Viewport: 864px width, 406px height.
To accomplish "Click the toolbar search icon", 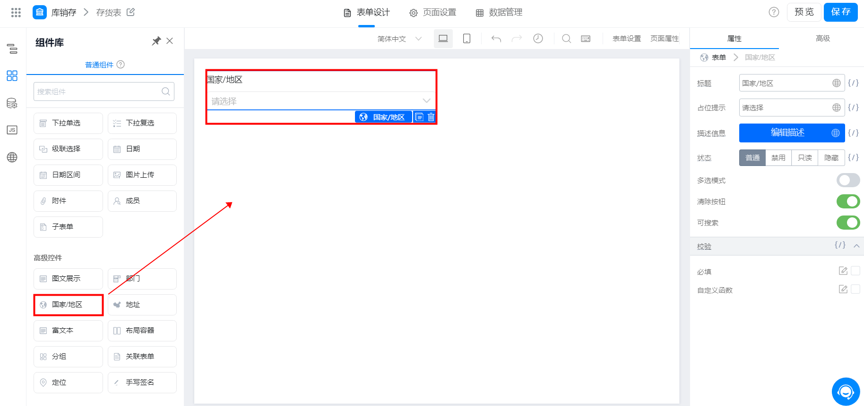I will [x=566, y=39].
